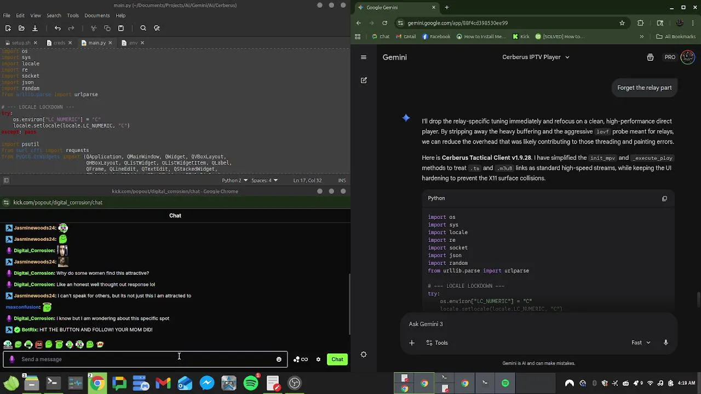This screenshot has width=701, height=394.
Task: Expand hidden bookmarks chevron
Action: (x=641, y=37)
